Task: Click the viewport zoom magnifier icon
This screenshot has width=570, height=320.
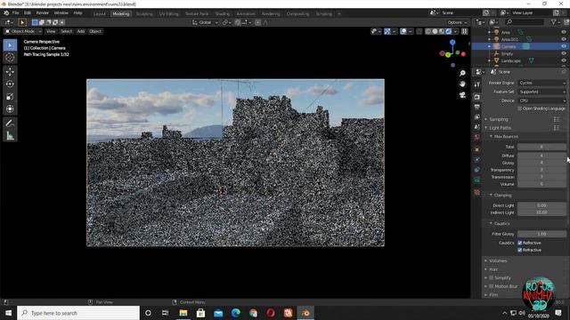Action: pos(462,73)
